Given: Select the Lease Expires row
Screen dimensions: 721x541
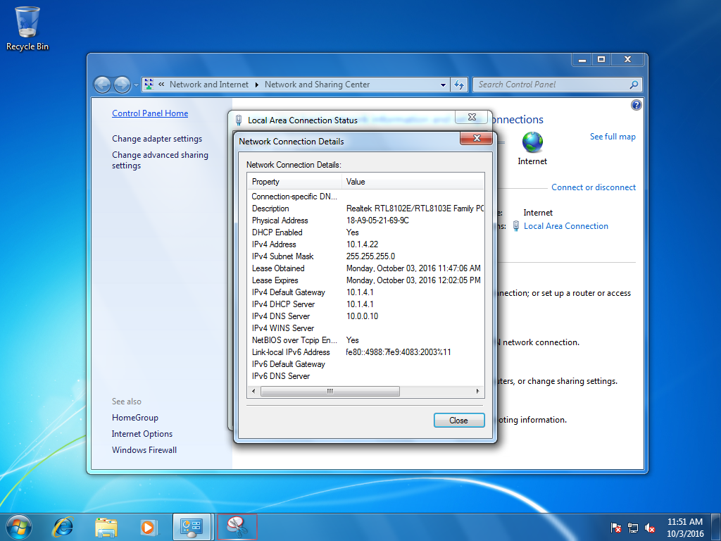Looking at the screenshot, I should click(365, 280).
